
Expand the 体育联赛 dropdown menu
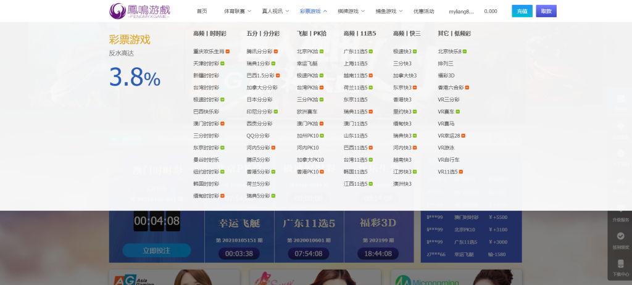pos(236,11)
